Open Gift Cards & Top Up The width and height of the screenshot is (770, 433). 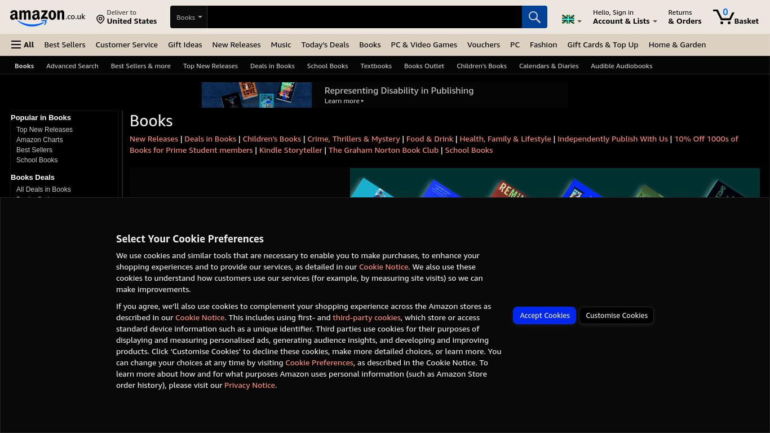(x=603, y=45)
